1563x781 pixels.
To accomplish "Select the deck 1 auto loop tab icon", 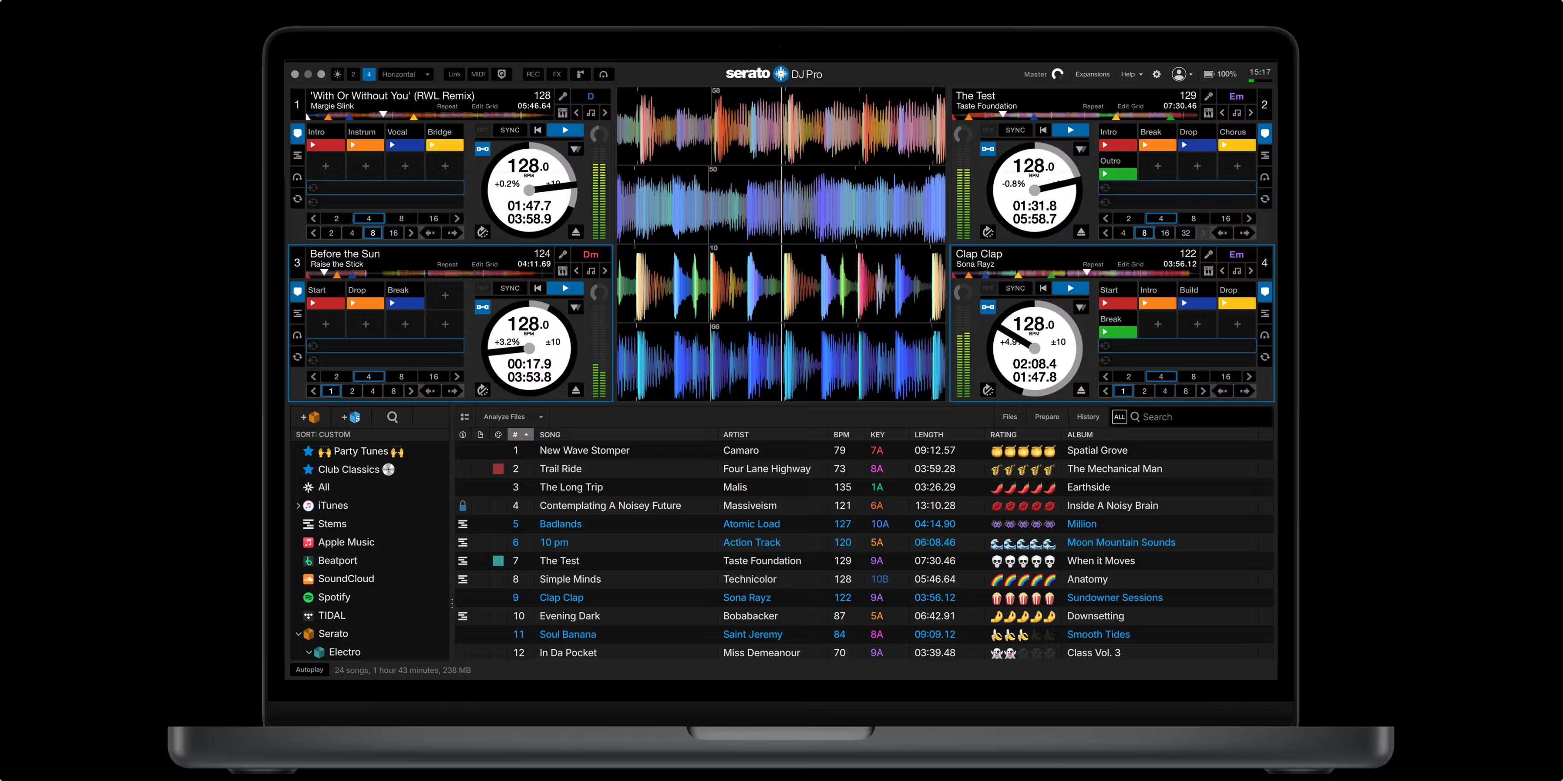I will click(x=297, y=198).
